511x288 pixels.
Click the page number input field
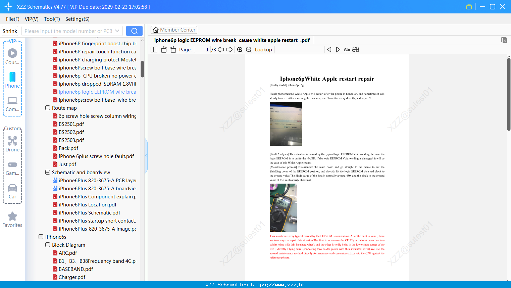point(202,49)
